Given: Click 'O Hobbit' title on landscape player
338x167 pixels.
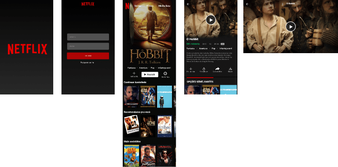Looking at the screenshot, I should coord(291,3).
